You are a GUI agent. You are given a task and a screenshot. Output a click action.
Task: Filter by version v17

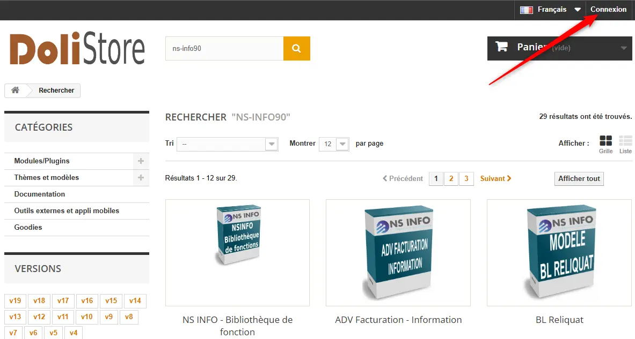(x=63, y=300)
